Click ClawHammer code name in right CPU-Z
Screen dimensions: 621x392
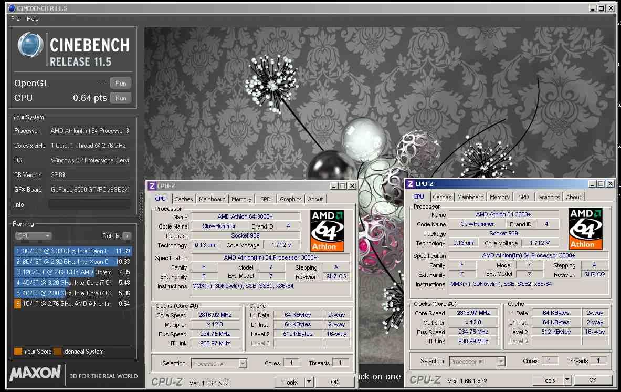pyautogui.click(x=477, y=224)
